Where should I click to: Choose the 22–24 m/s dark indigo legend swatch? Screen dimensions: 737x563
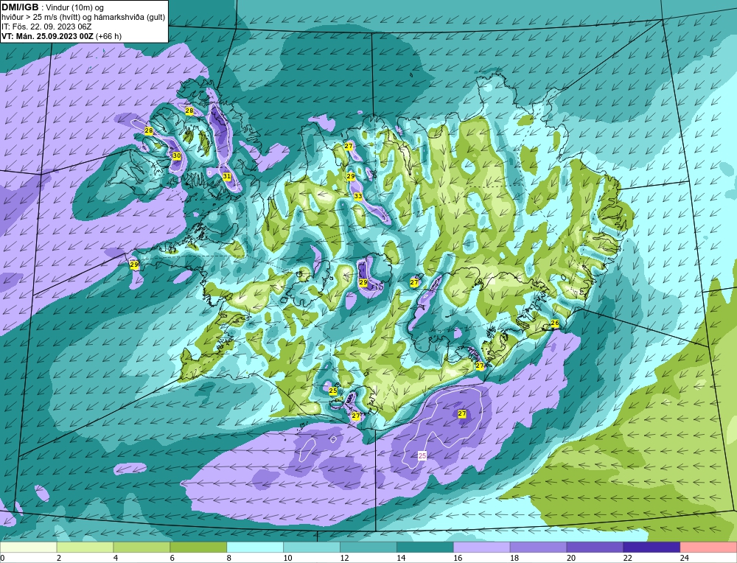[652, 547]
